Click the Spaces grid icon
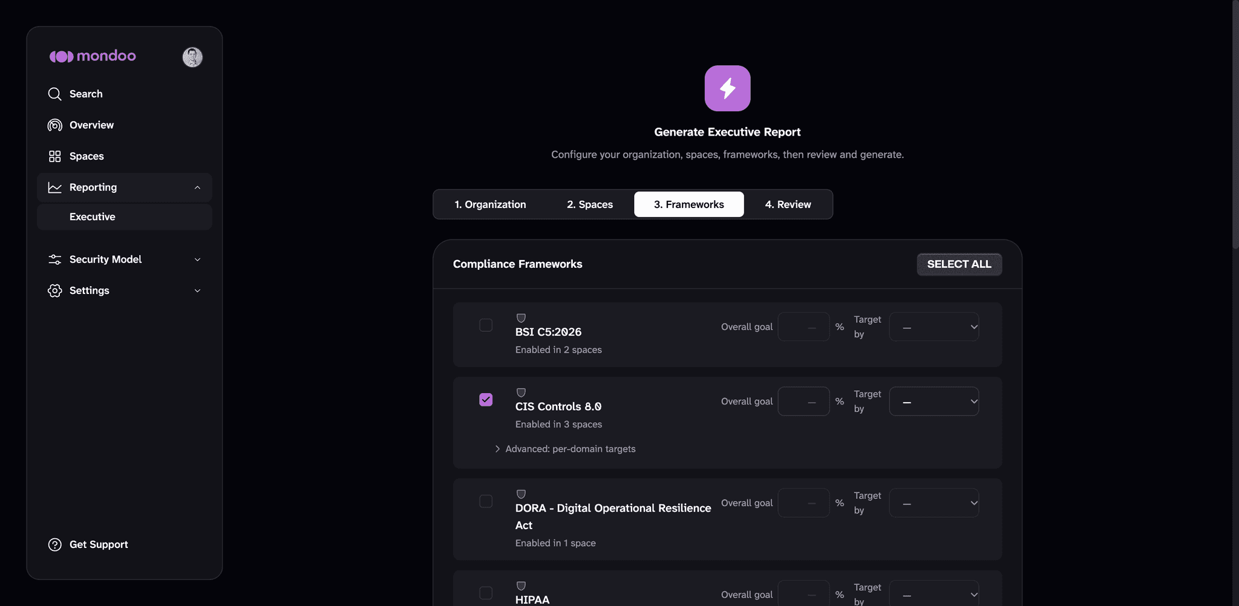The image size is (1239, 606). [54, 156]
